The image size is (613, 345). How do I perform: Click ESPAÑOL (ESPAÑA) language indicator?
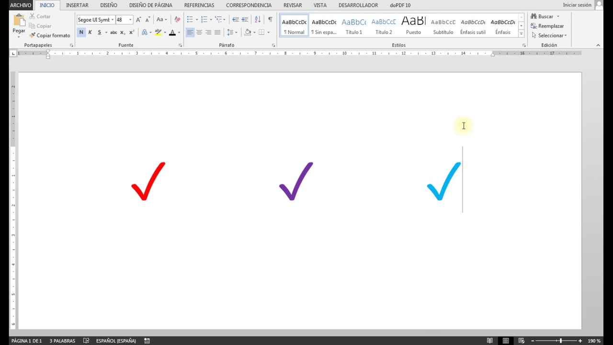[116, 341]
